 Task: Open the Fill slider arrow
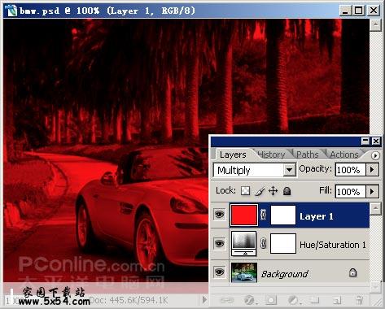(372, 192)
